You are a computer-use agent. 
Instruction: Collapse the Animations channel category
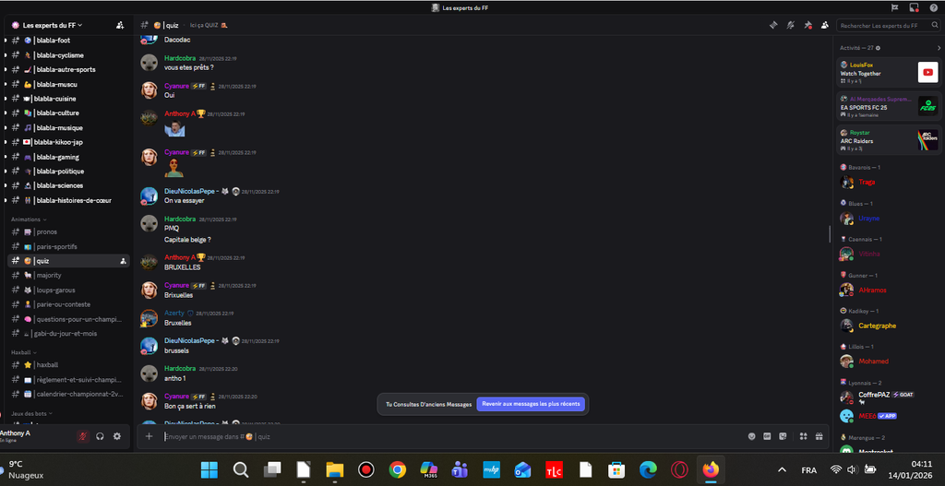click(30, 219)
